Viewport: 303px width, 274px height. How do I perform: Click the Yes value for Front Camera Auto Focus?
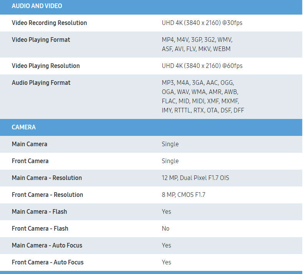tap(166, 262)
